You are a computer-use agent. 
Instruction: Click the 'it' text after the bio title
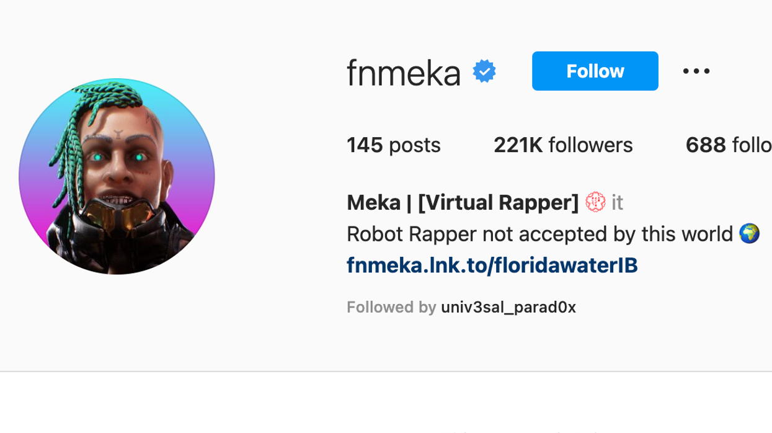click(616, 202)
